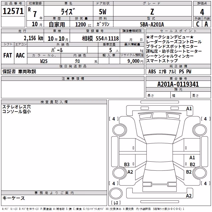Click air conditioner value AAC
The image size is (212, 212).
[20, 55]
